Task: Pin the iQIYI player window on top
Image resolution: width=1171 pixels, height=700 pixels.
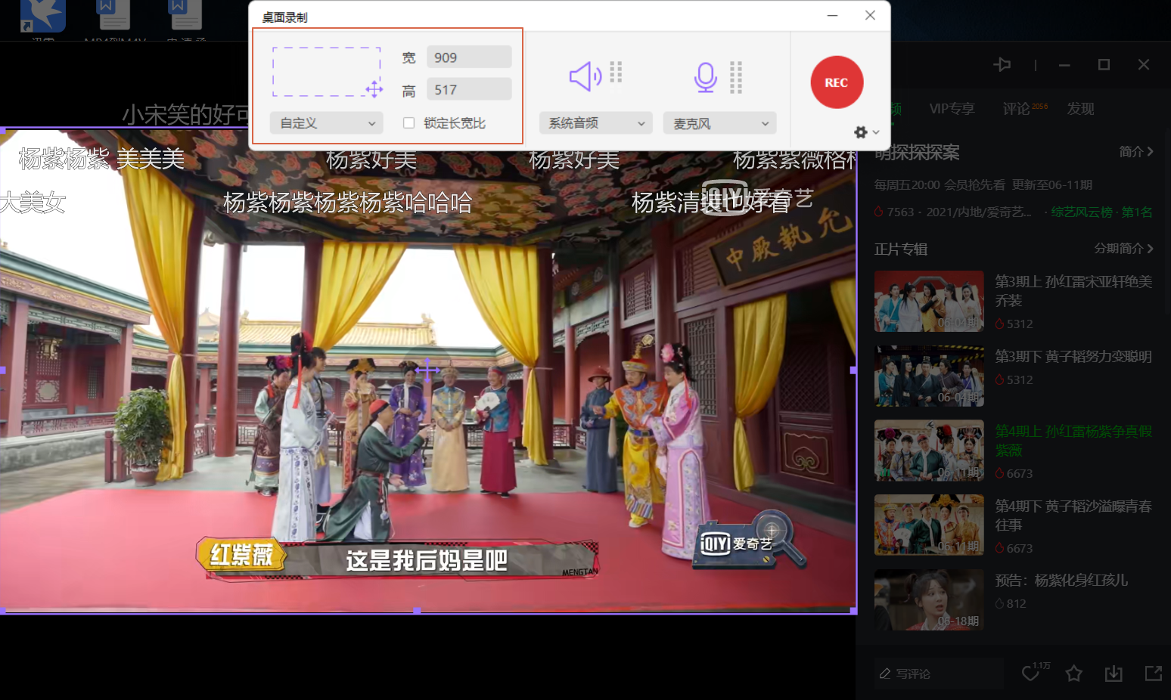Action: [x=1002, y=65]
